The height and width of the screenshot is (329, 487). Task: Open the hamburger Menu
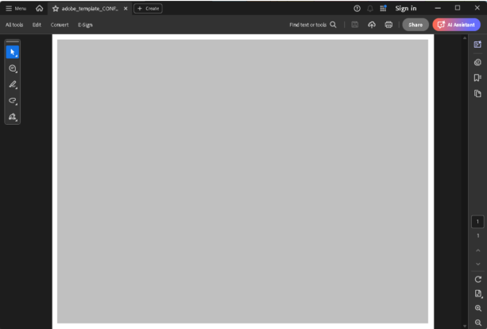pyautogui.click(x=16, y=9)
